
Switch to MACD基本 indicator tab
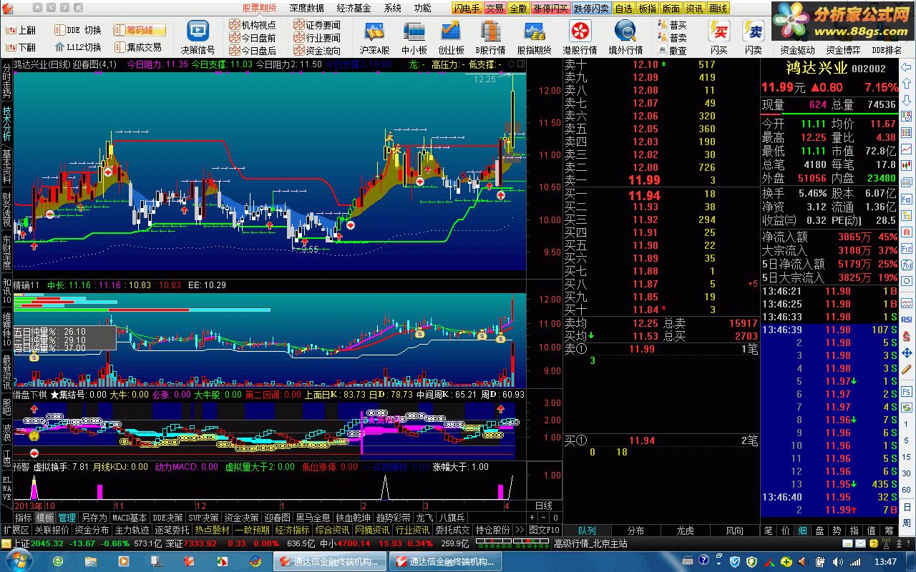(x=130, y=518)
